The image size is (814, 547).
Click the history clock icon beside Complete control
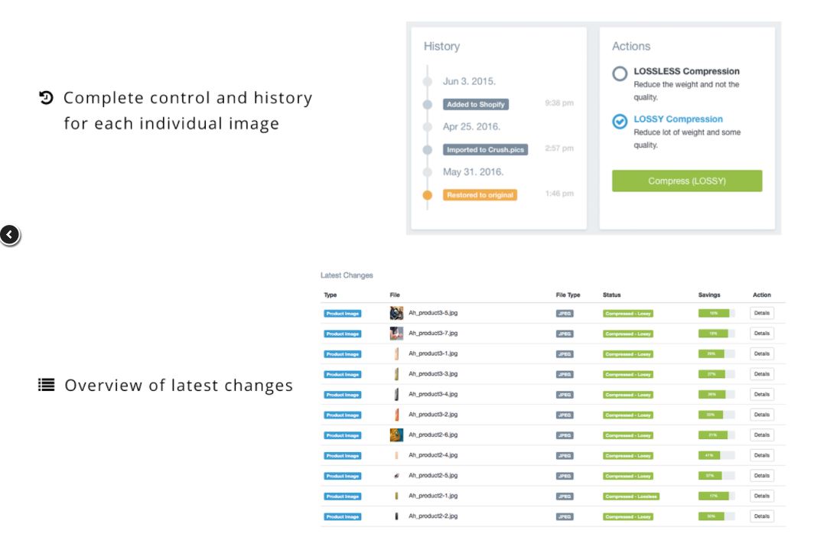pos(46,98)
